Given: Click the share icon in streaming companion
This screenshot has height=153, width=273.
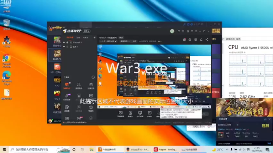Looking at the screenshot, I should point(207,39).
